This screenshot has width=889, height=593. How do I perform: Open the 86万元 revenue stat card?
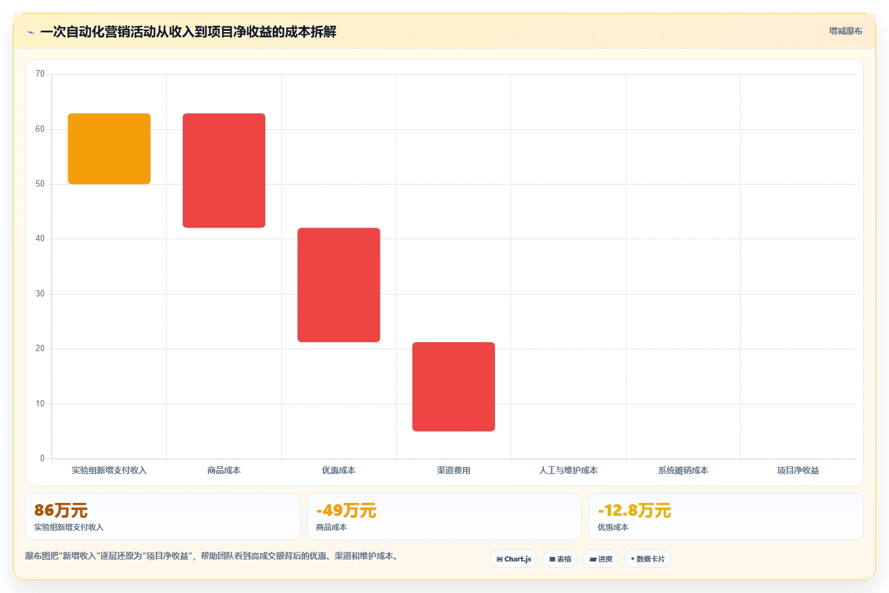[163, 516]
